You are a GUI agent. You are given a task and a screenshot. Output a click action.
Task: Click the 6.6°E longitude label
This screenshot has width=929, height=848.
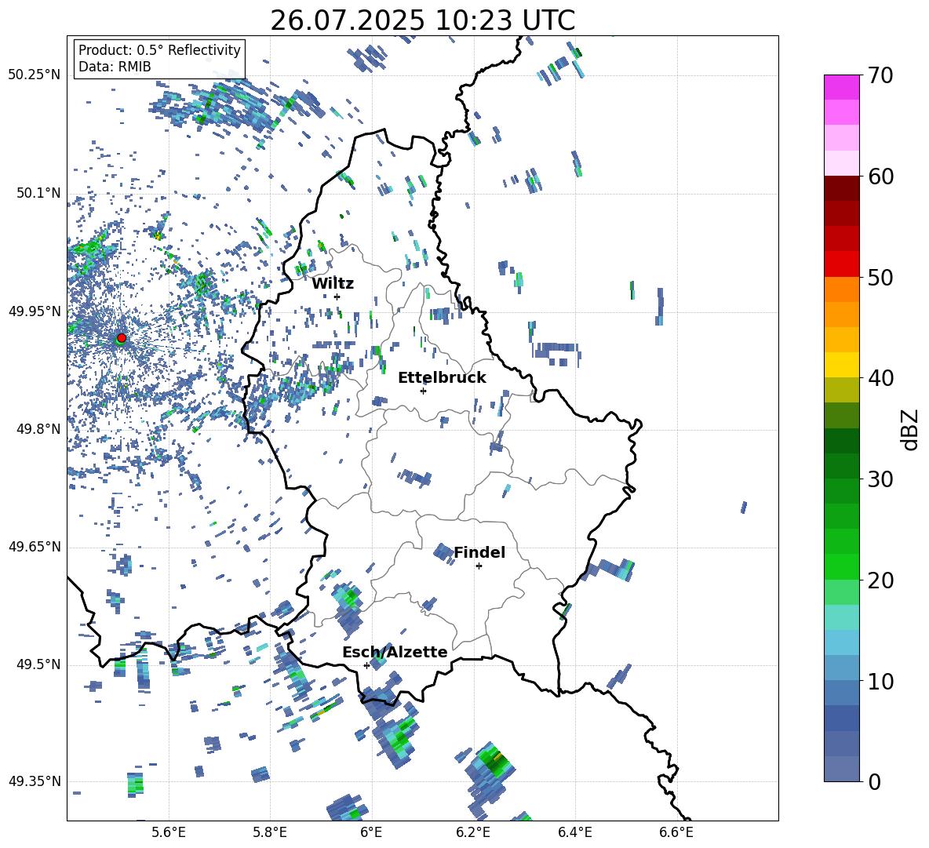tap(676, 833)
